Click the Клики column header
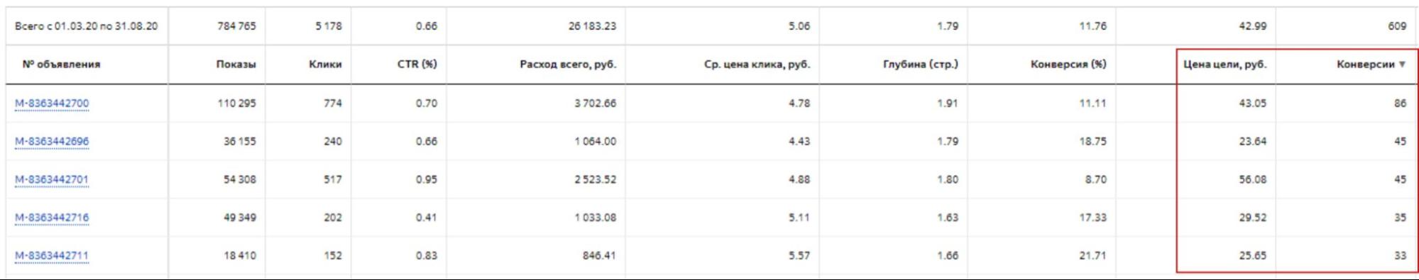The image size is (1419, 280). click(x=325, y=65)
